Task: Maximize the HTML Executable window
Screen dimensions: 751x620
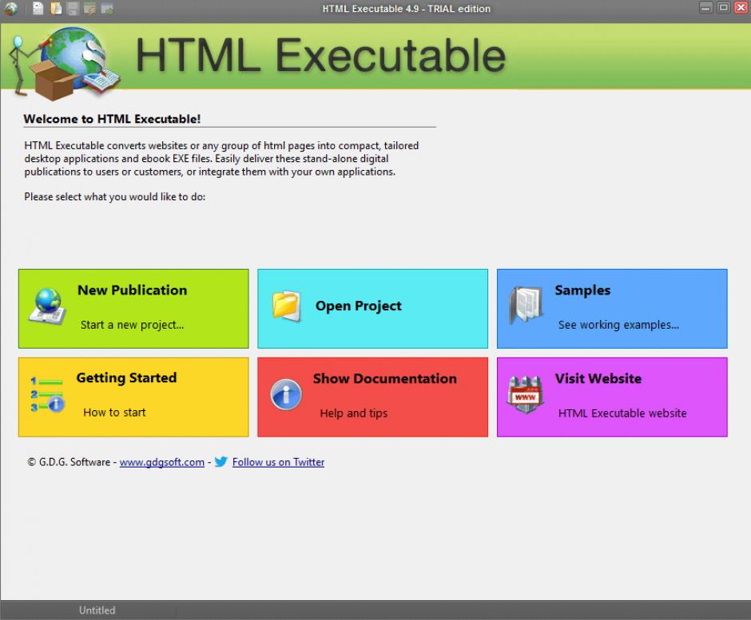Action: (x=724, y=8)
